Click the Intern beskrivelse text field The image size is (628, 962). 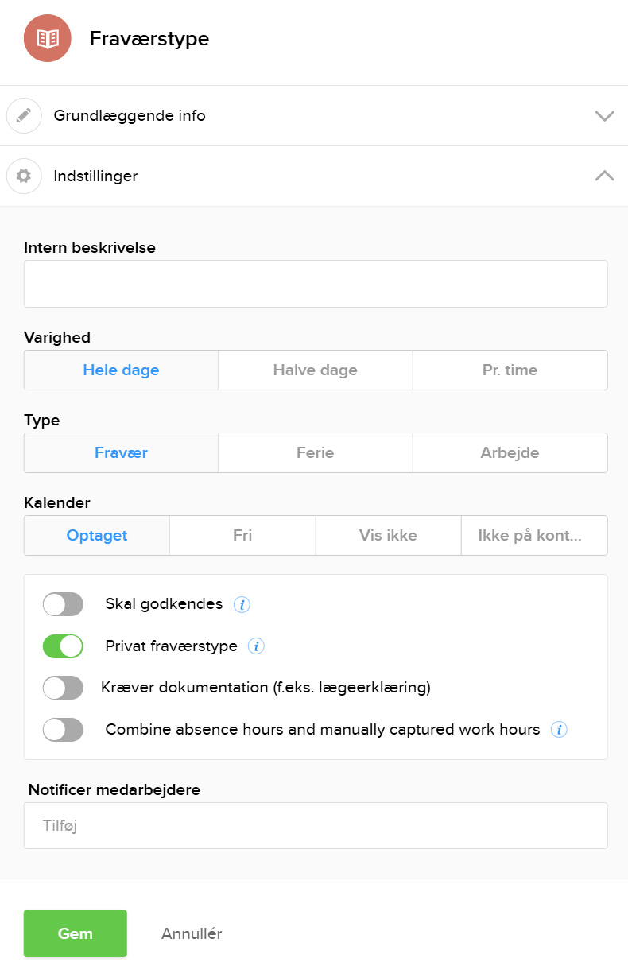click(315, 283)
